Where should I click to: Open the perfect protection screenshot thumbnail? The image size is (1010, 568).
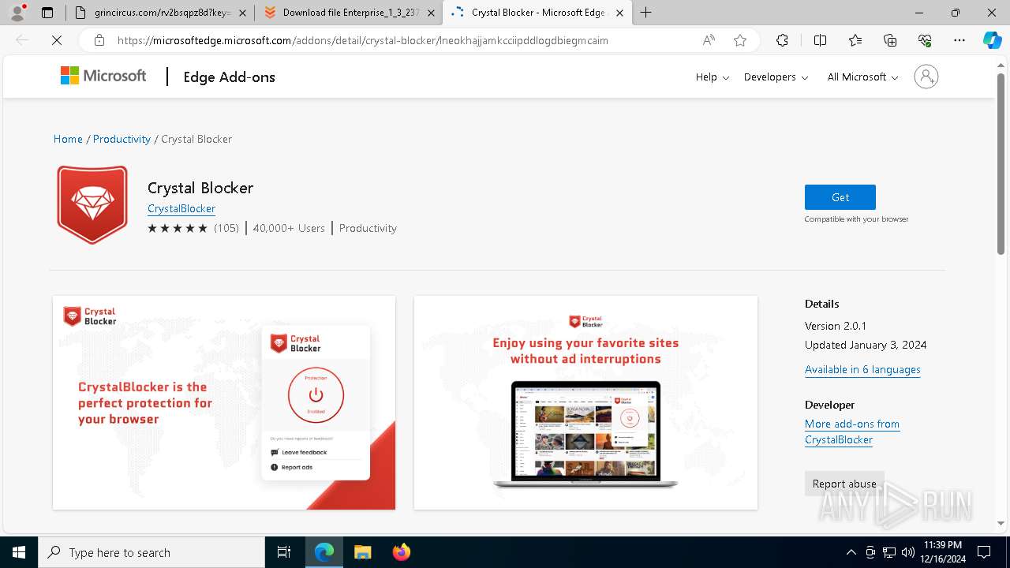pos(224,402)
